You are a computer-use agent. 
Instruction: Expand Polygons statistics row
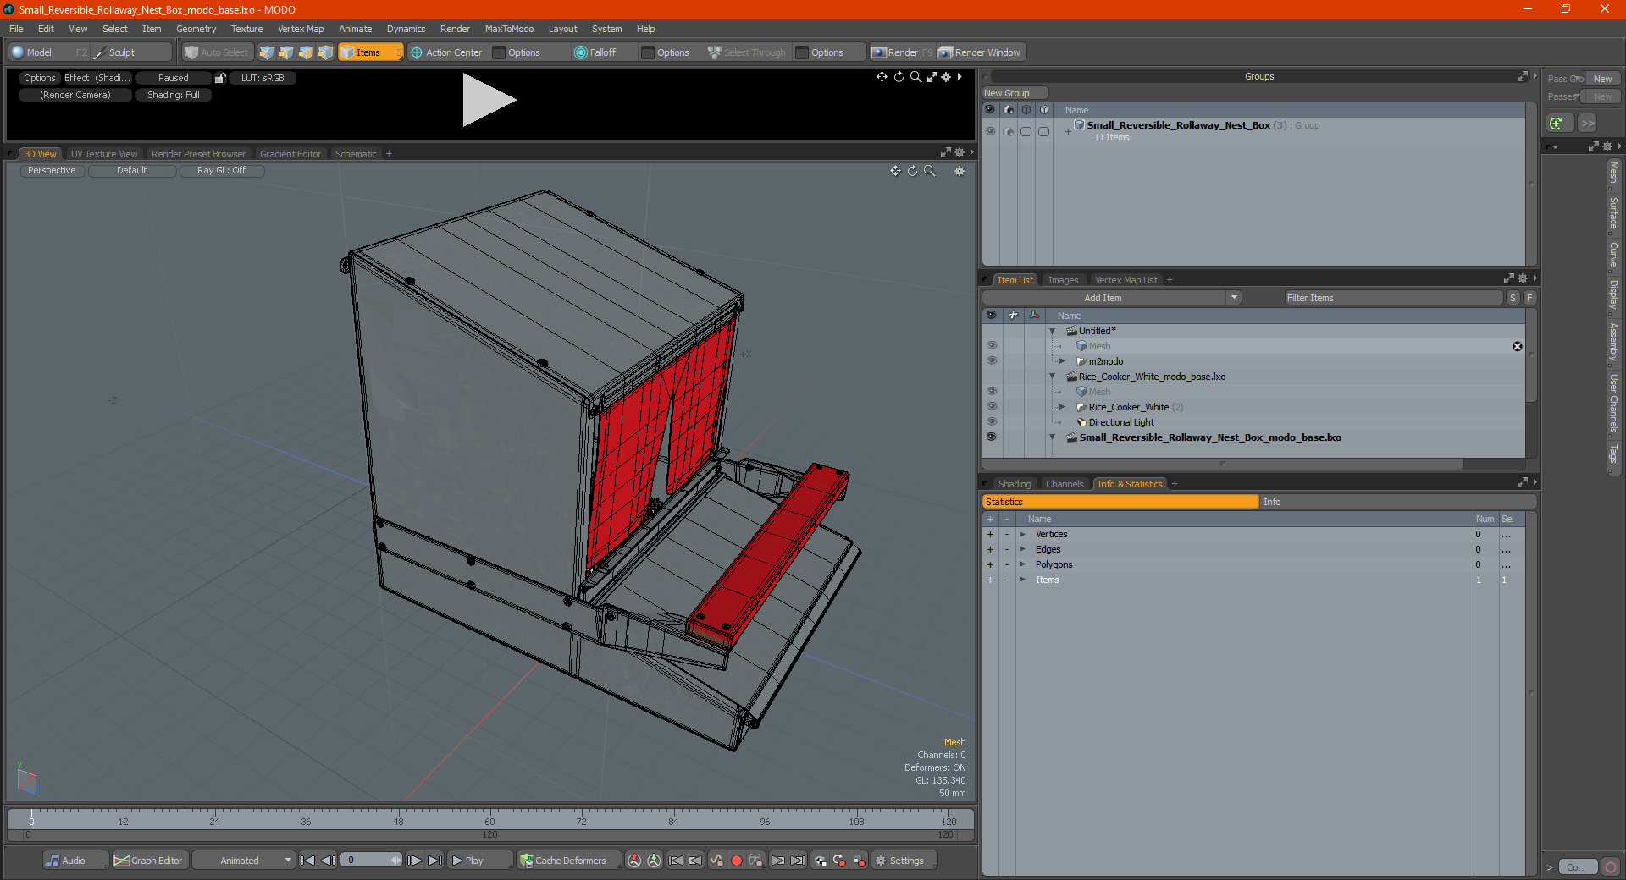coord(1022,565)
